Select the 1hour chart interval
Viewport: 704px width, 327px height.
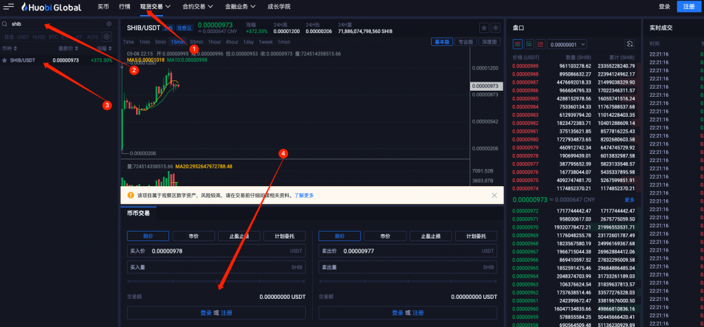[x=214, y=42]
